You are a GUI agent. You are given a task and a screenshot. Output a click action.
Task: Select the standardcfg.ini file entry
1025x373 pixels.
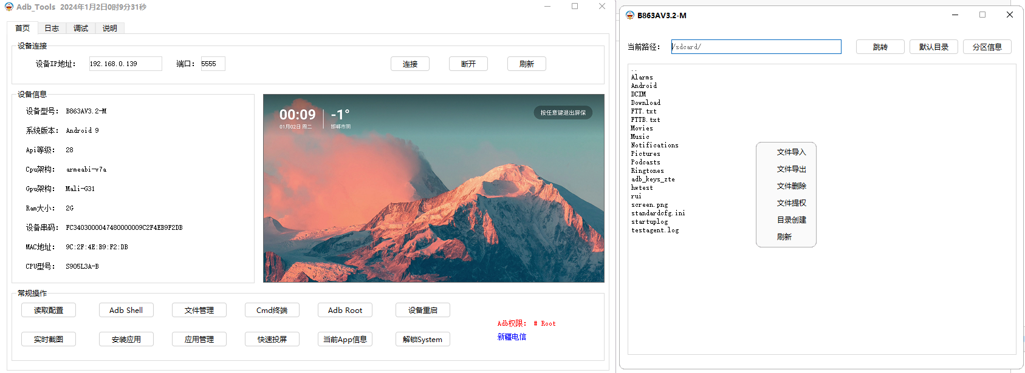coord(658,213)
